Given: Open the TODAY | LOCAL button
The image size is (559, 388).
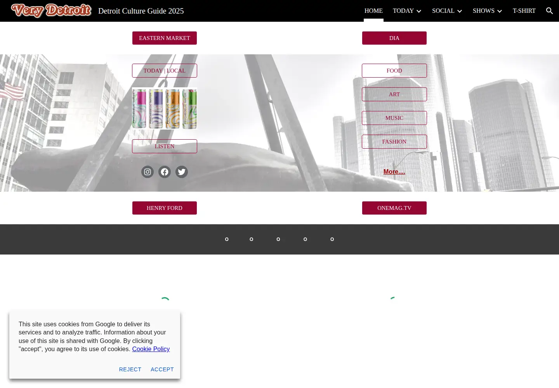Looking at the screenshot, I should pos(165,71).
